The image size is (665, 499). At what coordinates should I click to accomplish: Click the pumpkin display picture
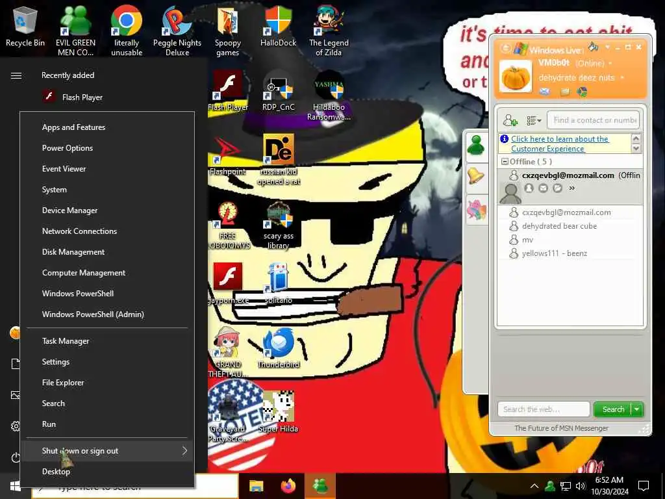(x=515, y=77)
